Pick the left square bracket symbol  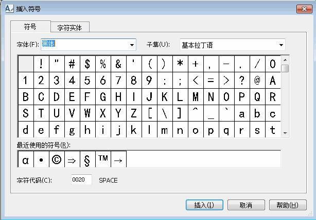pyautogui.click(x=150, y=113)
